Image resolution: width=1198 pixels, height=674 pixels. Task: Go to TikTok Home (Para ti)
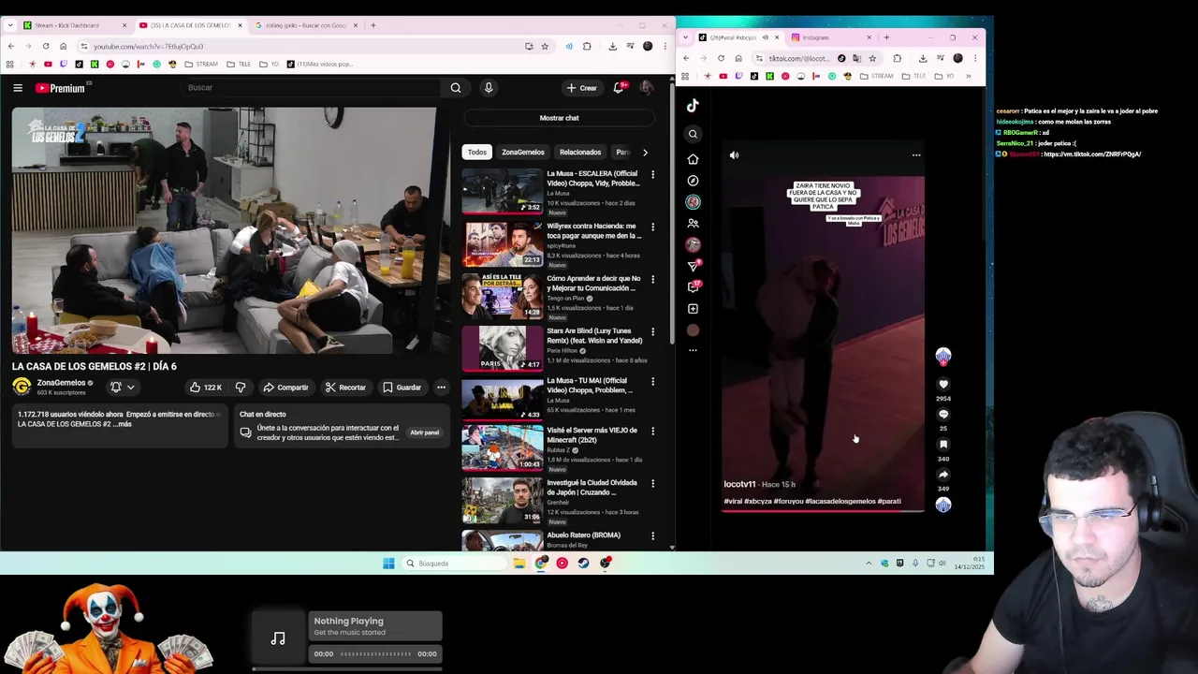[x=693, y=159]
